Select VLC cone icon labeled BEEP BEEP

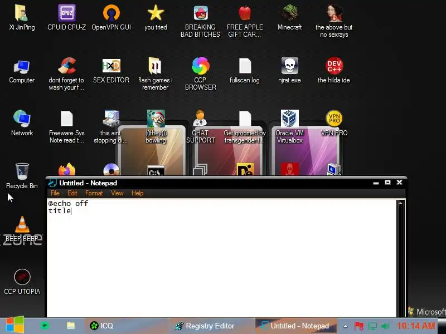tap(22, 224)
